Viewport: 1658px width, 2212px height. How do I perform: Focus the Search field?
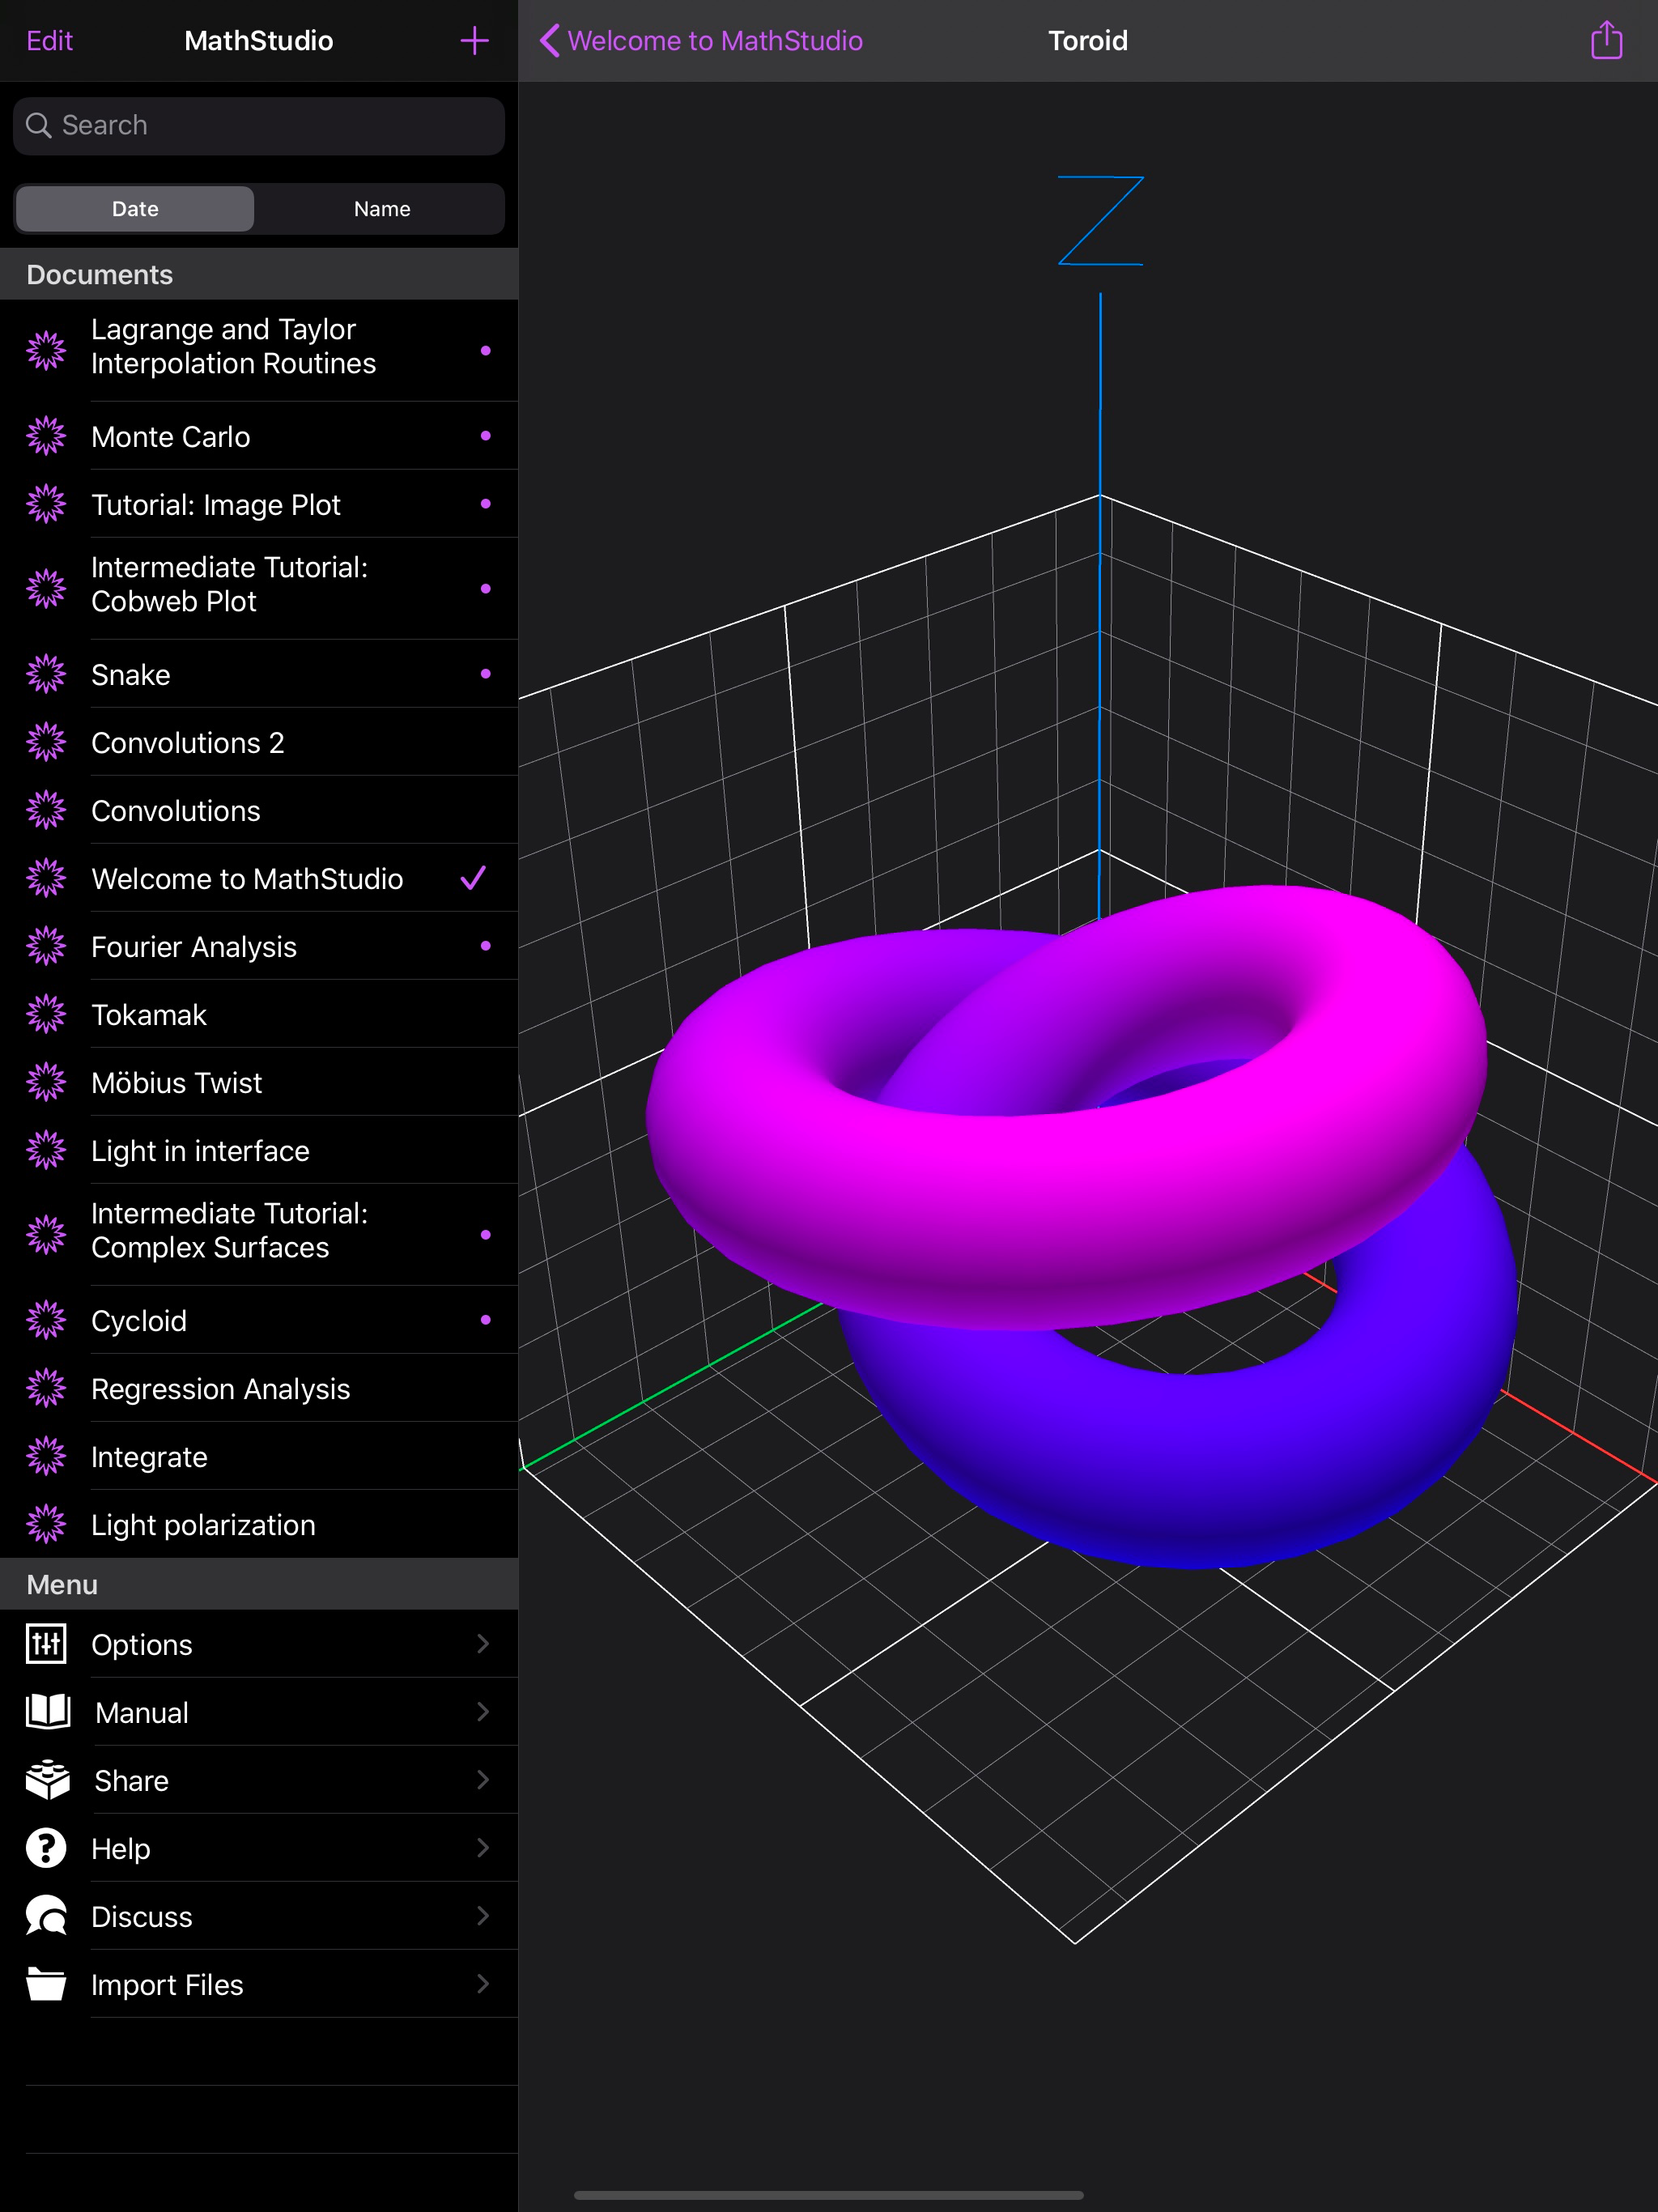tap(259, 126)
